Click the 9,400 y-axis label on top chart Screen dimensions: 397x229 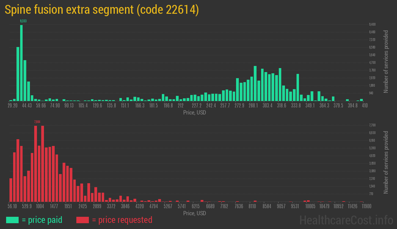(372, 24)
